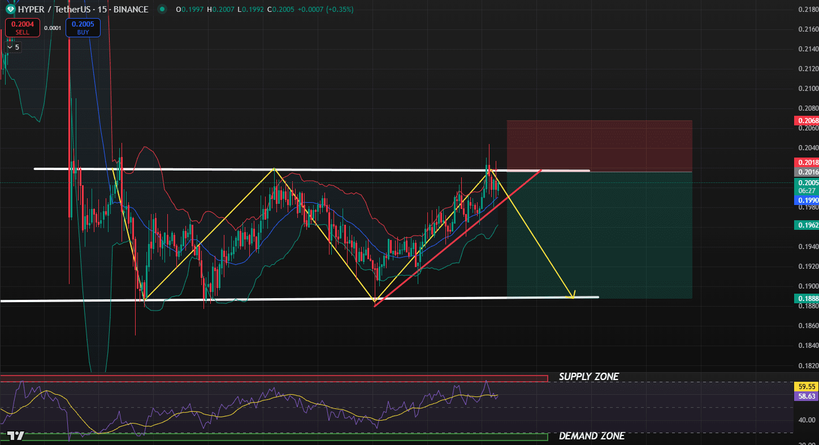This screenshot has width=819, height=445.
Task: Click the HYPER diamond symbol logo
Action: 10,9
